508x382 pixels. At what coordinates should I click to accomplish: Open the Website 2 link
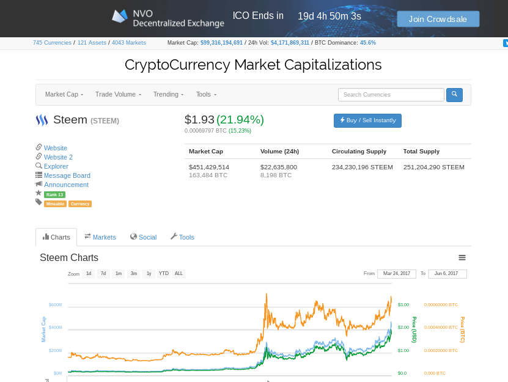pos(58,157)
